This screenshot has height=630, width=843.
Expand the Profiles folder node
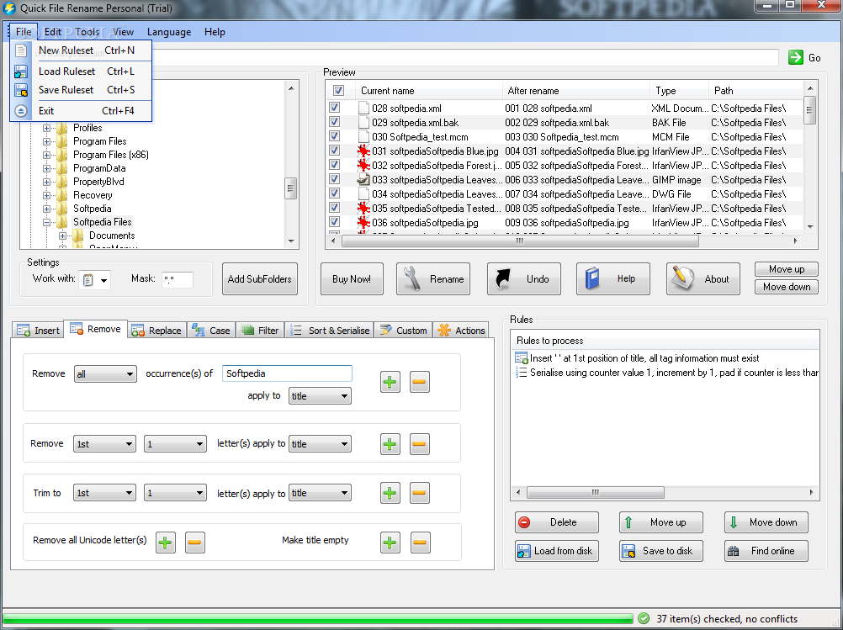pos(47,128)
